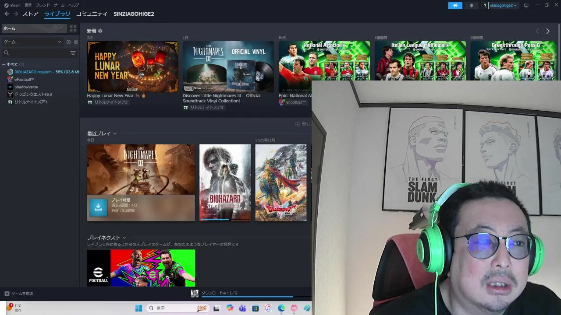Open the Little Nightmares III recent game artwork
Viewport: 561px width, 315px height.
[141, 170]
